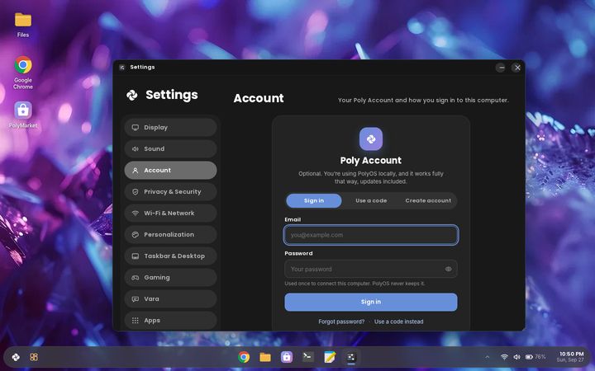Close the Settings window
Image resolution: width=595 pixels, height=371 pixels.
pyautogui.click(x=516, y=68)
